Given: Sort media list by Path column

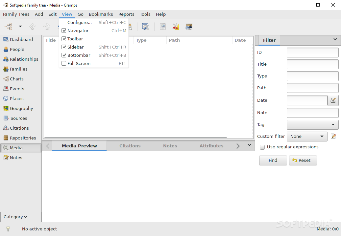Looking at the screenshot, I should 199,40.
